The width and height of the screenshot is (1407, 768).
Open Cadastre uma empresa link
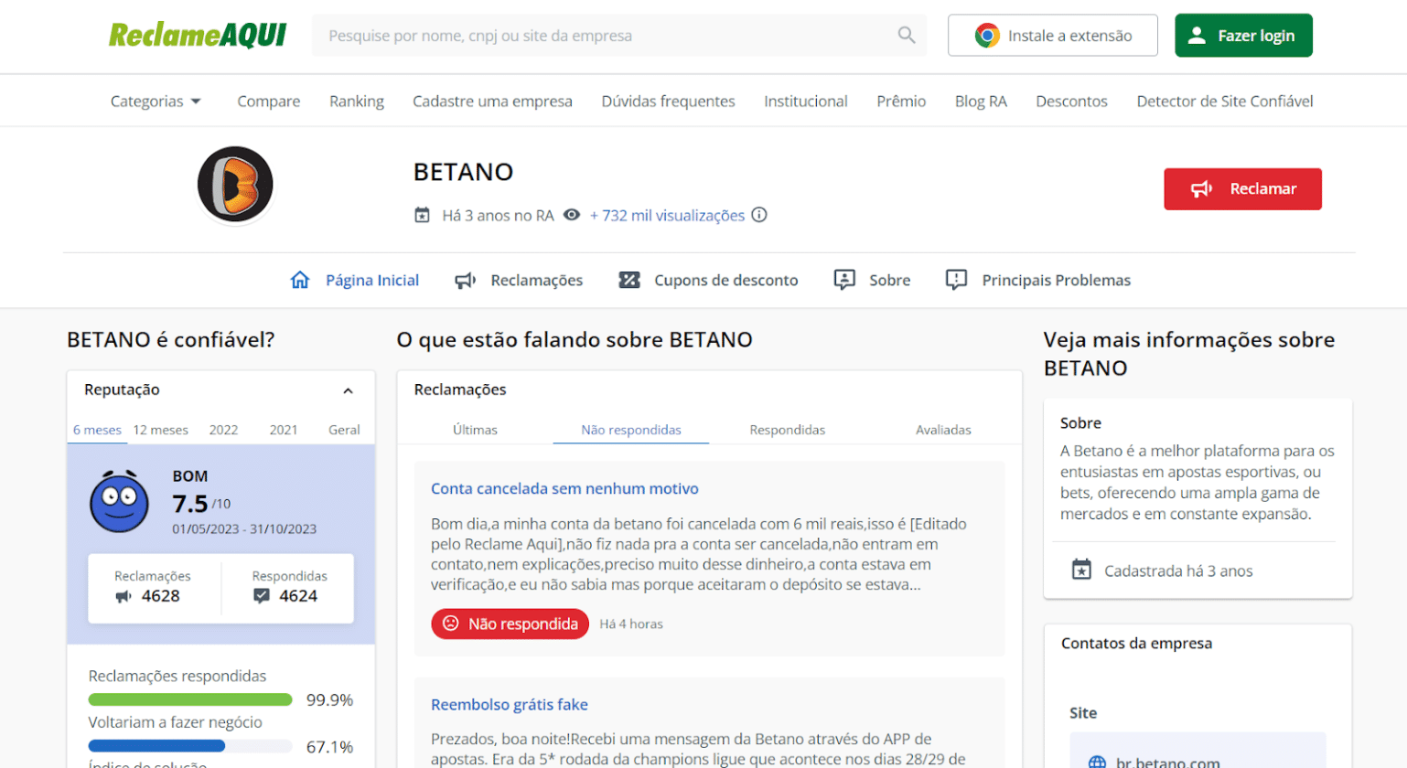492,101
